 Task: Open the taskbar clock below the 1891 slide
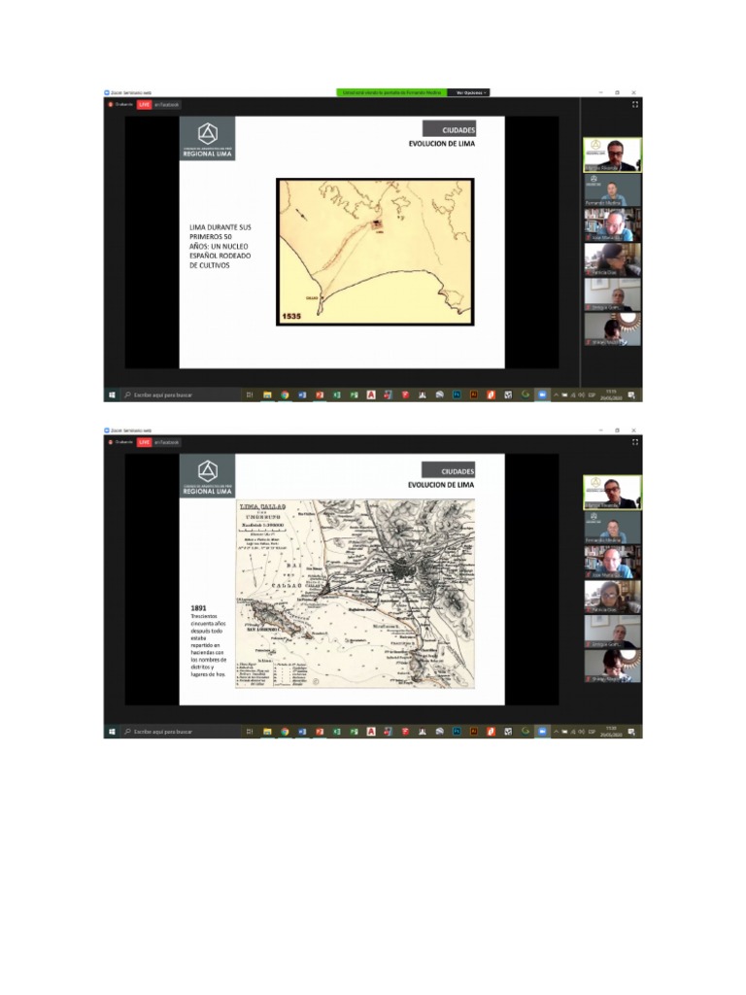point(612,732)
